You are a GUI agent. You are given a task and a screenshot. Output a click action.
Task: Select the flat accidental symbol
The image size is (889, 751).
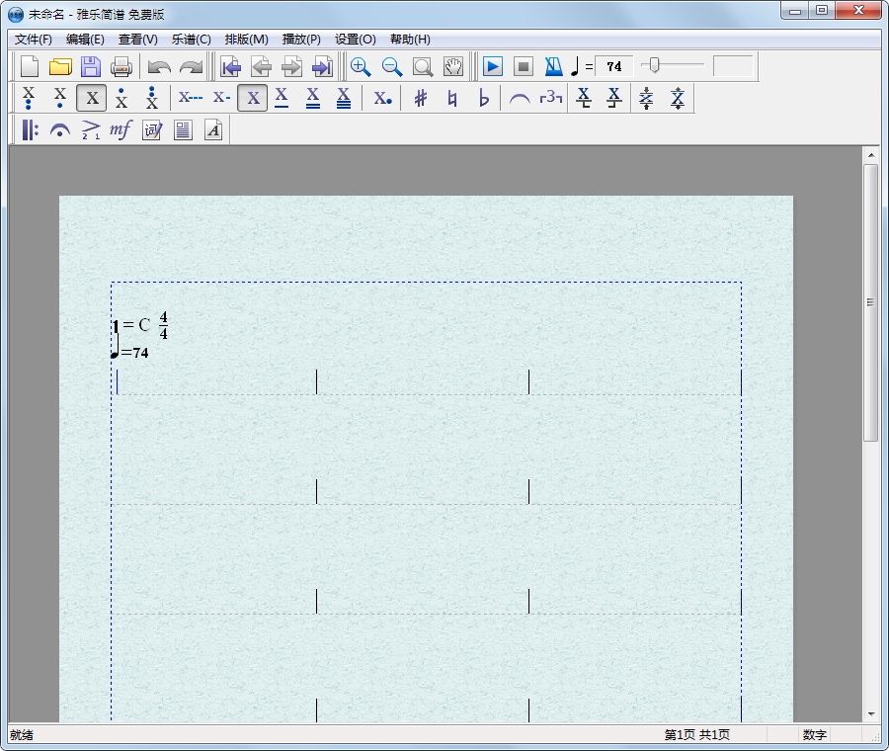click(x=483, y=98)
